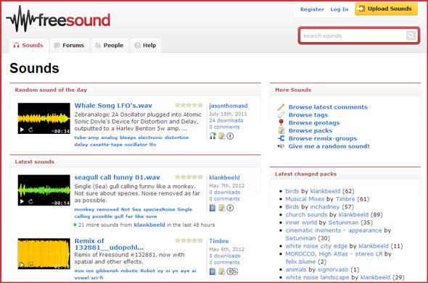Go to freesound logo homepage
Screen dimensions: 428x283
tap(59, 19)
